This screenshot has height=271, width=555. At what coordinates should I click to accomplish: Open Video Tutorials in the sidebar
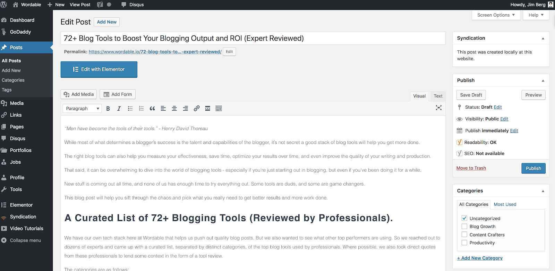[26, 229]
